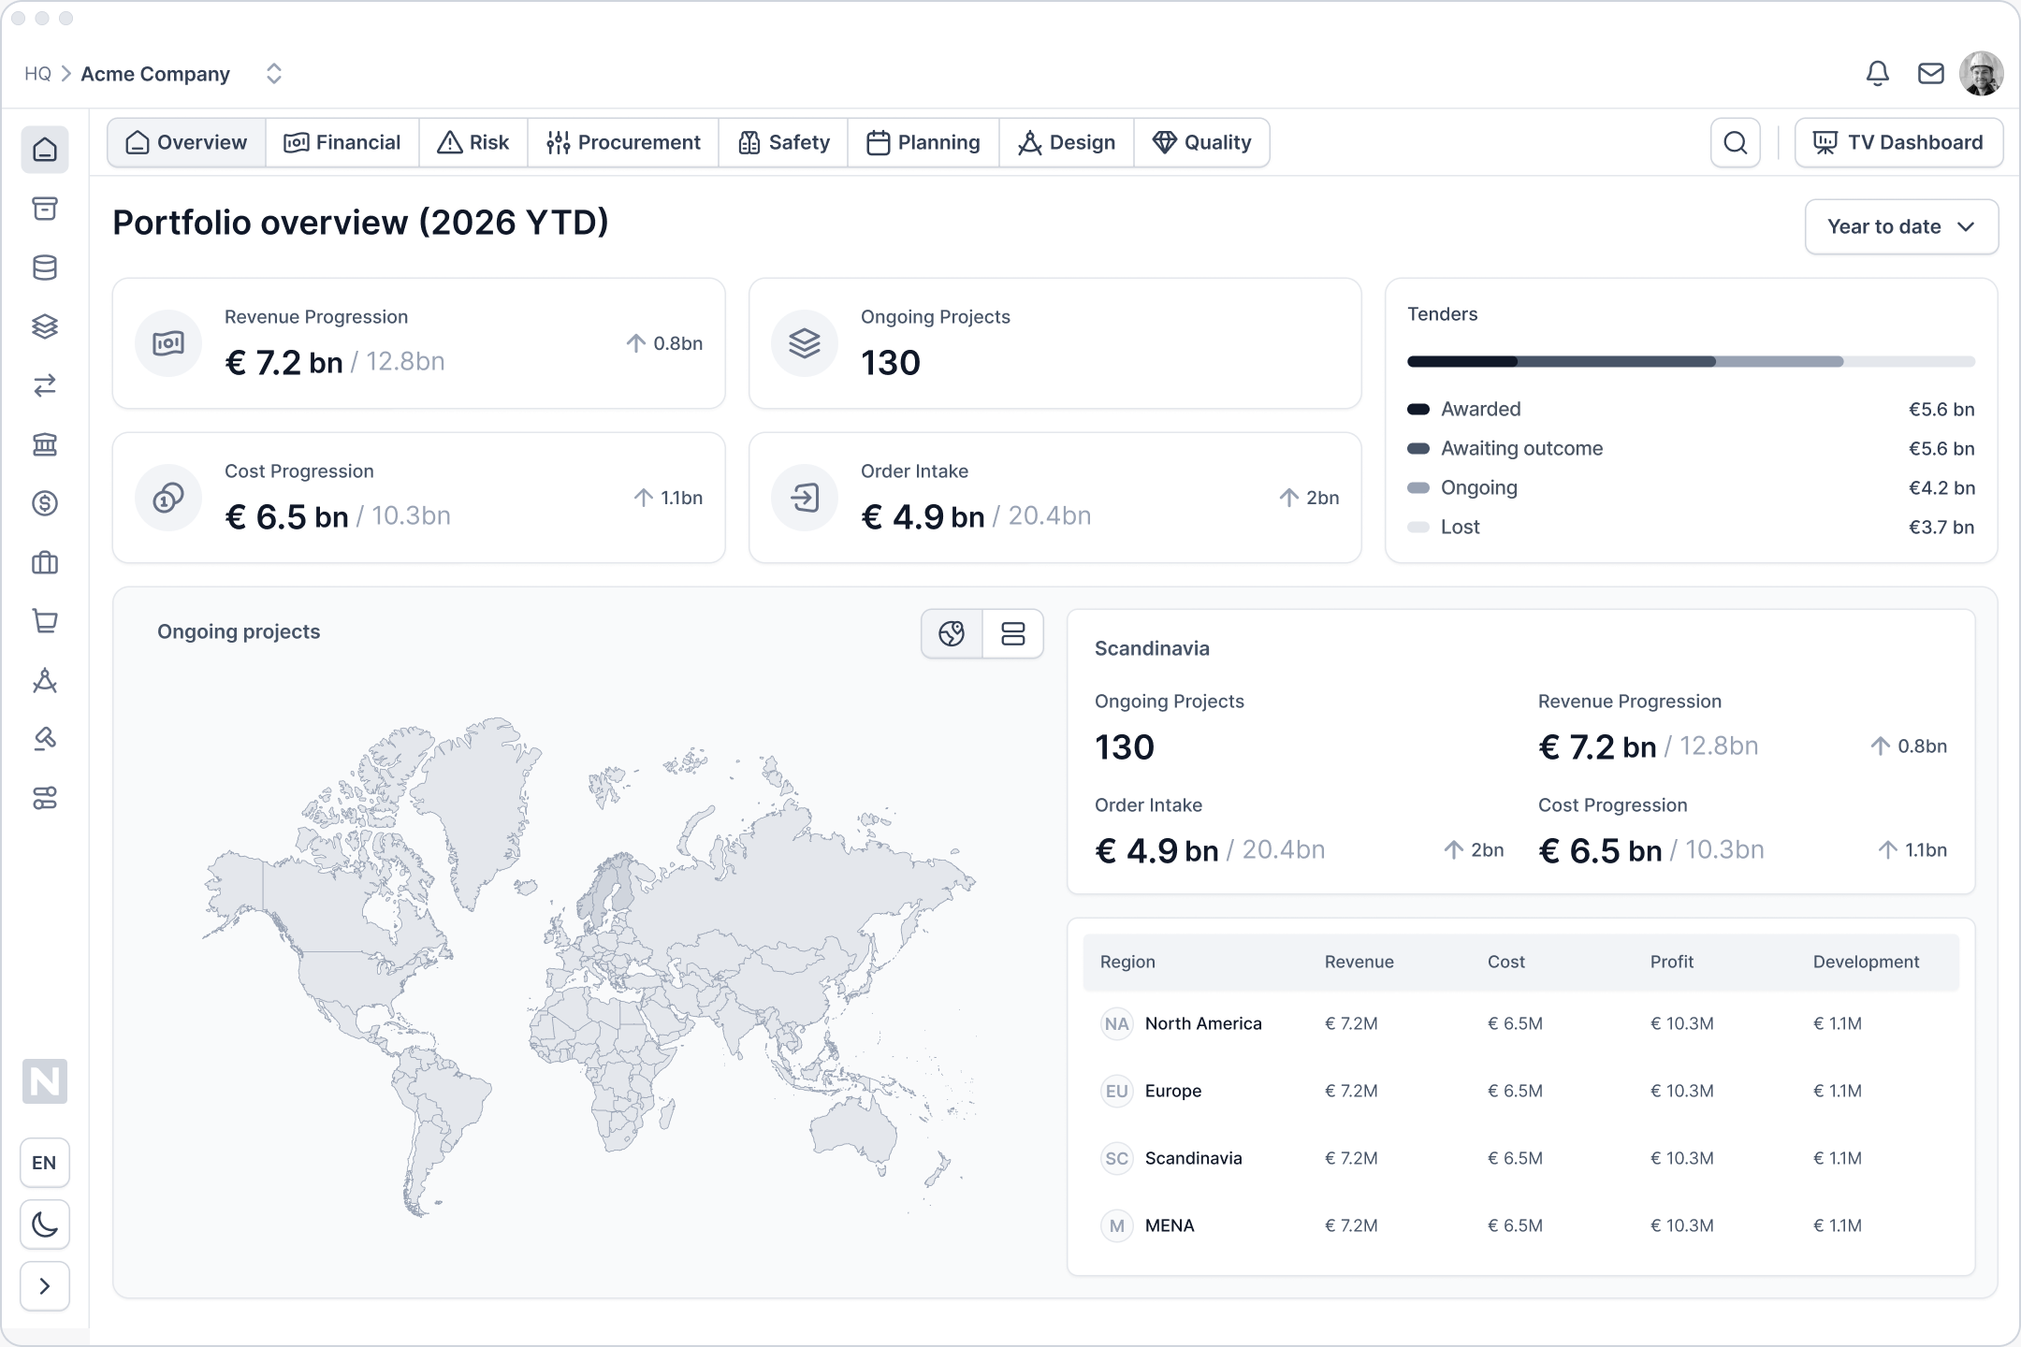The image size is (2021, 1347).
Task: Click the dollar coin sidebar icon
Action: tap(45, 503)
